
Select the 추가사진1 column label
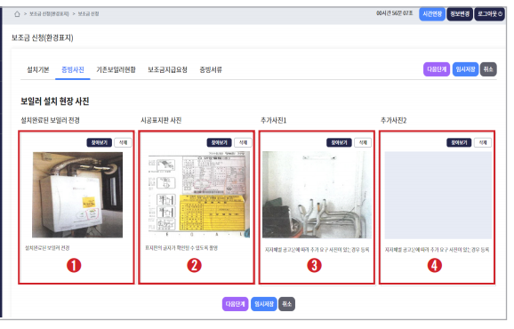click(273, 121)
